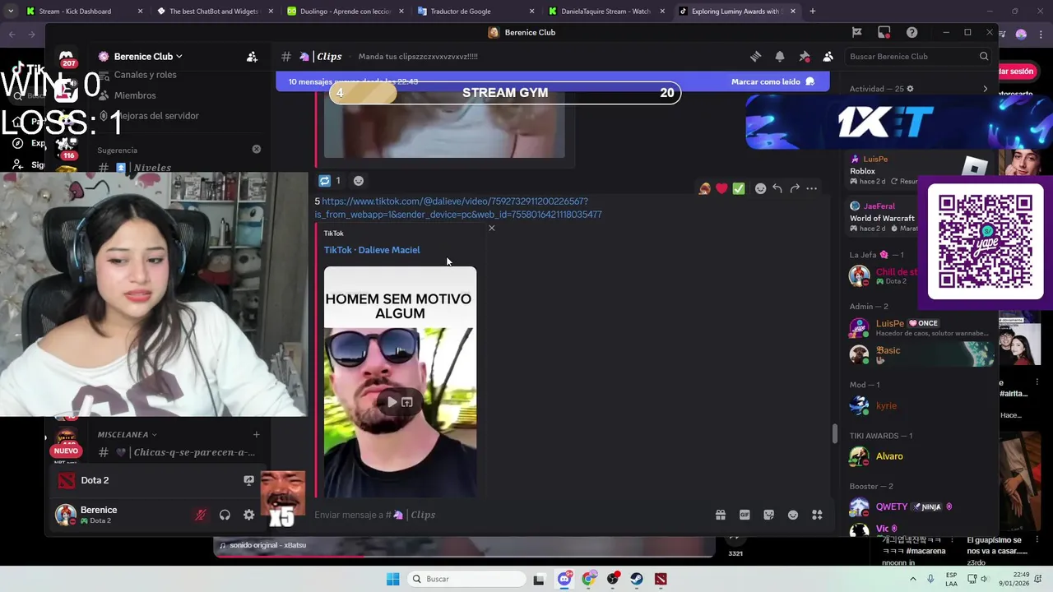Image resolution: width=1053 pixels, height=592 pixels.
Task: Open the Threads (Hilos) icon in channel header
Action: pyautogui.click(x=755, y=57)
